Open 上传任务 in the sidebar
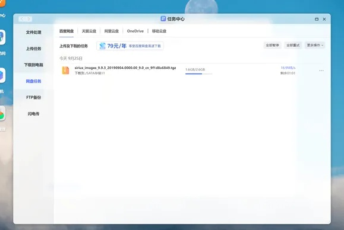Screen dimensions: 344x230 pos(33,49)
